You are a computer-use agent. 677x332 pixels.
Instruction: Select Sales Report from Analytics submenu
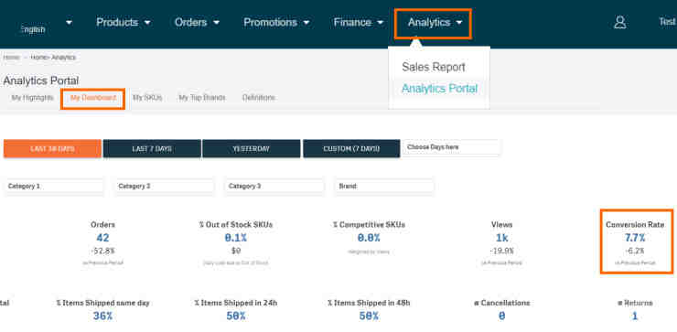(x=434, y=67)
